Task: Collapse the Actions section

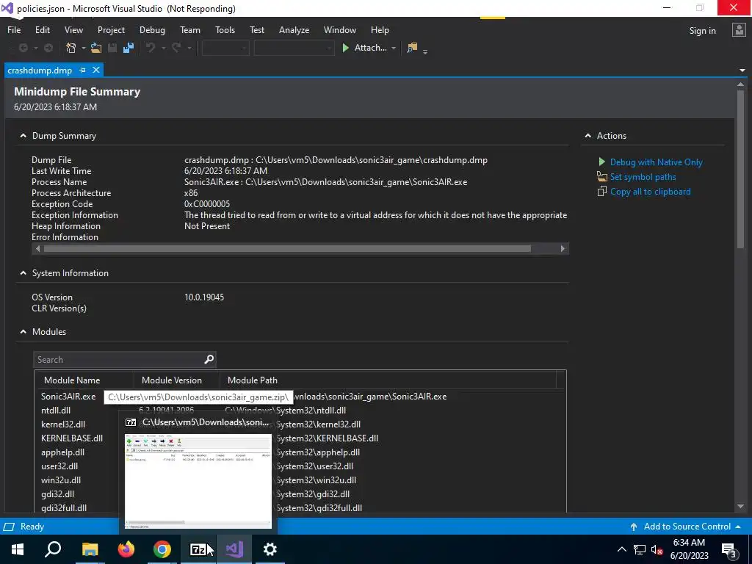Action: click(x=588, y=136)
